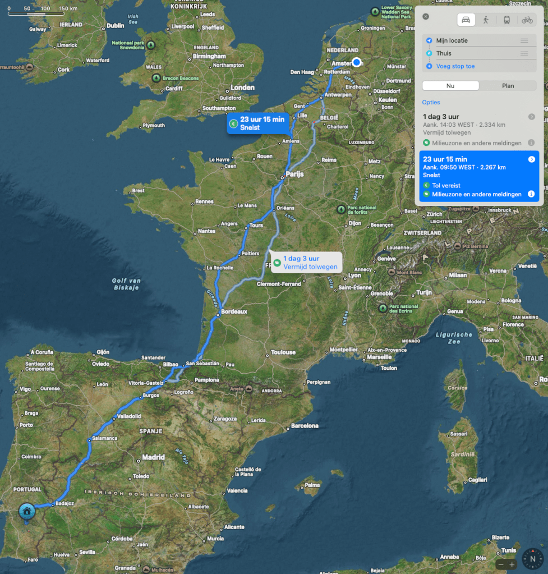The image size is (548, 574).
Task: Expand details of the 23 uur 15 min route
Action: [531, 159]
